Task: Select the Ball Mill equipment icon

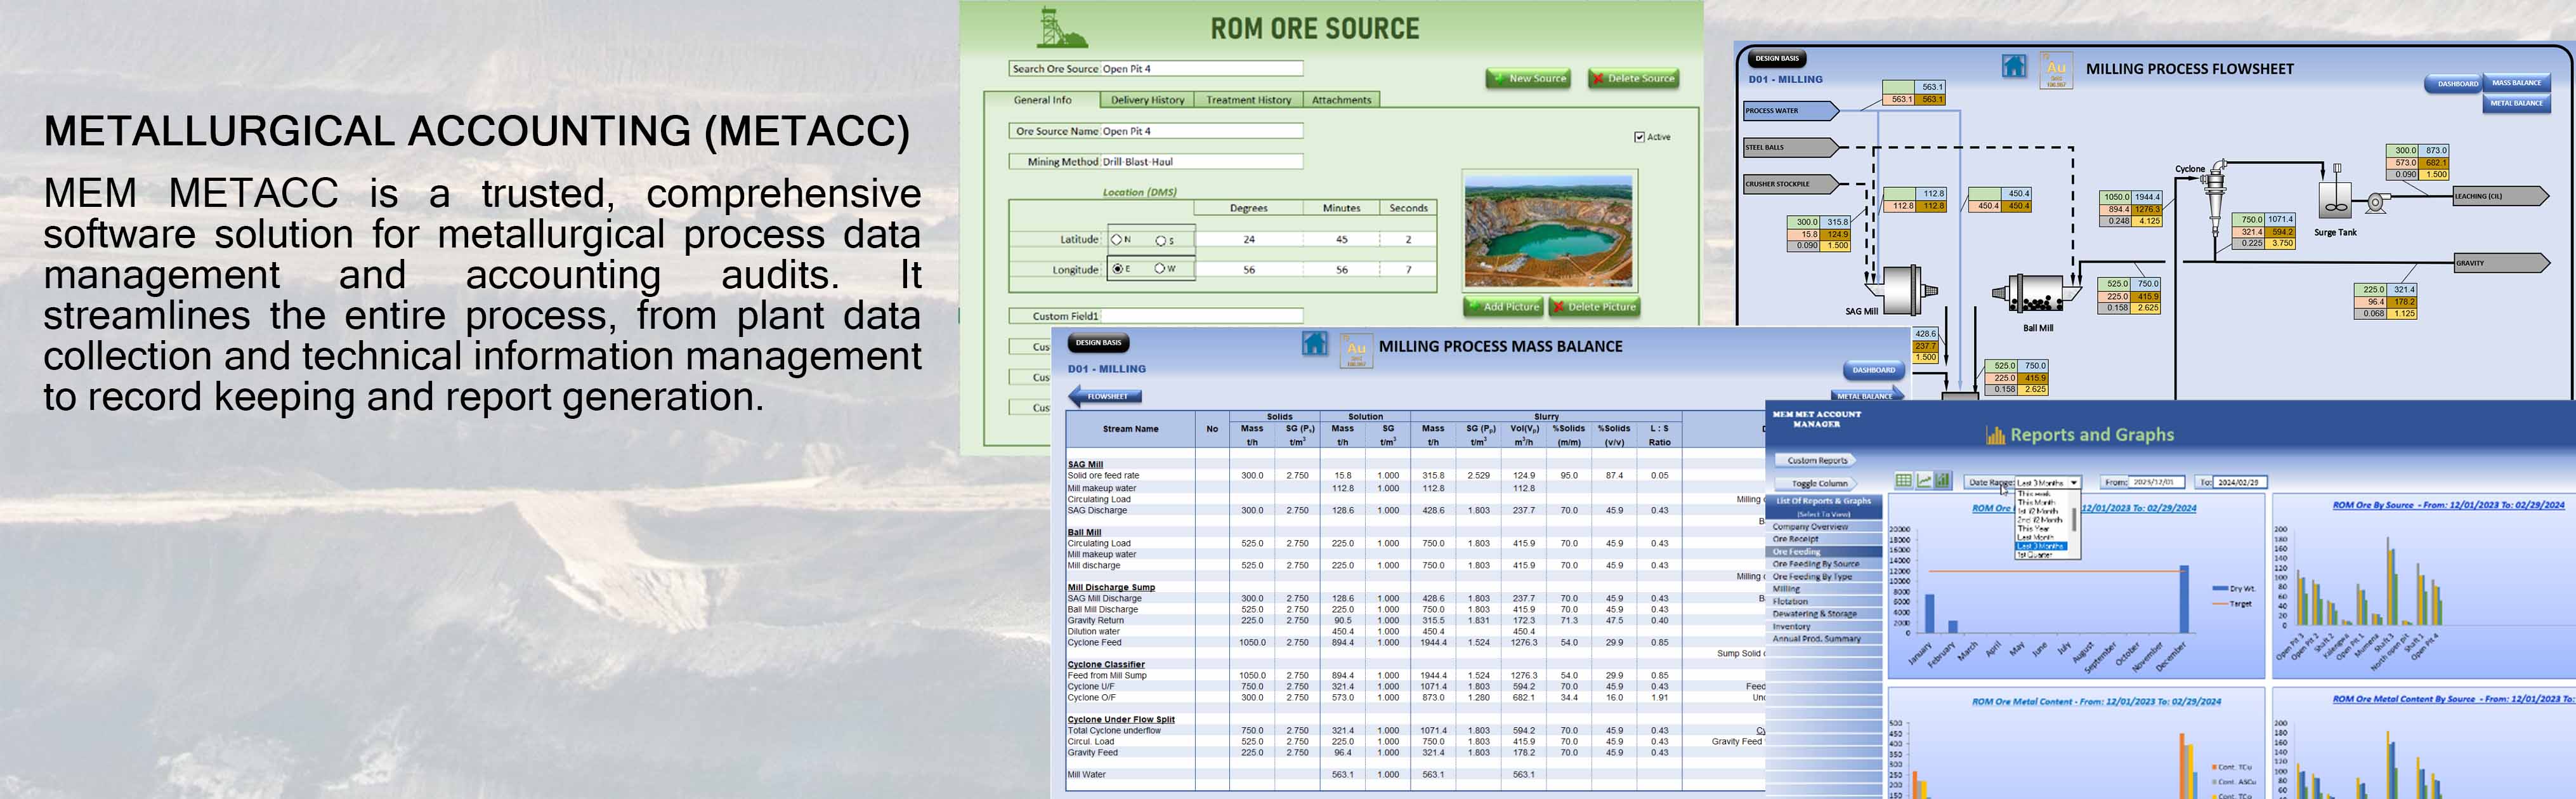Action: click(x=2038, y=293)
